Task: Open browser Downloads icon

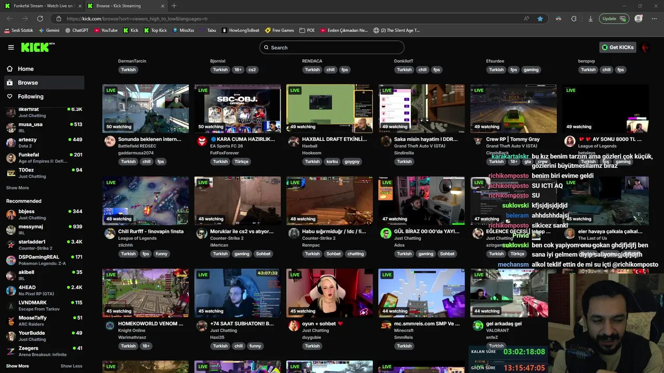Action: click(590, 19)
